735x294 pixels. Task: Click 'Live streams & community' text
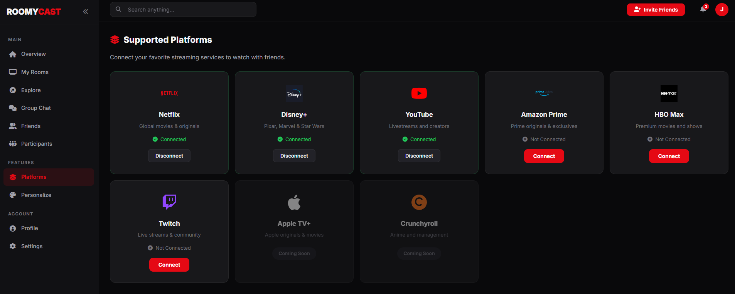coord(169,235)
